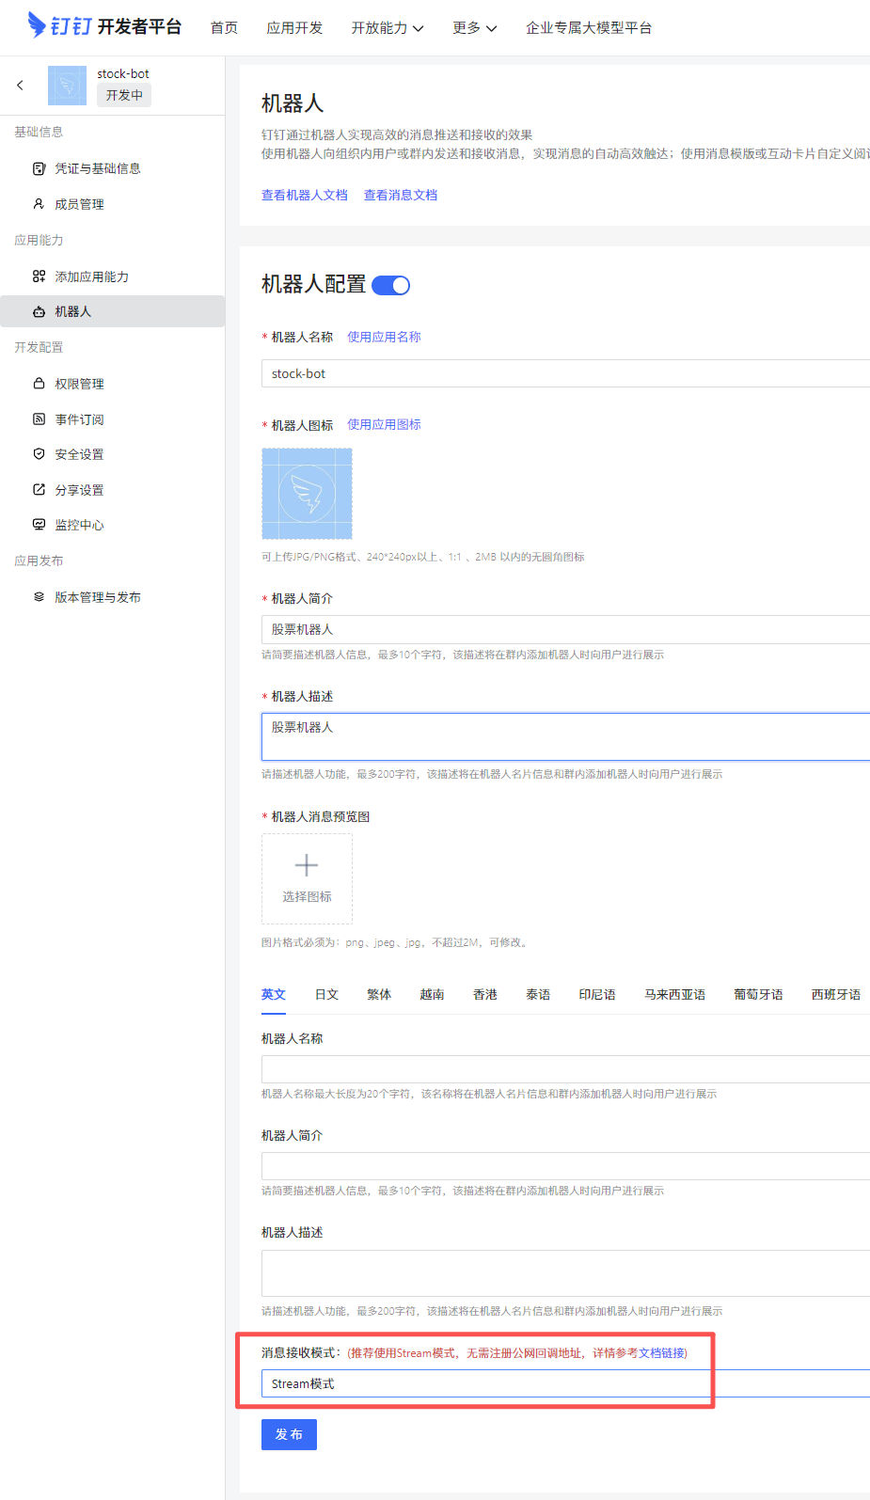
Task: Open 事件订阅 in the sidebar
Action: click(79, 419)
